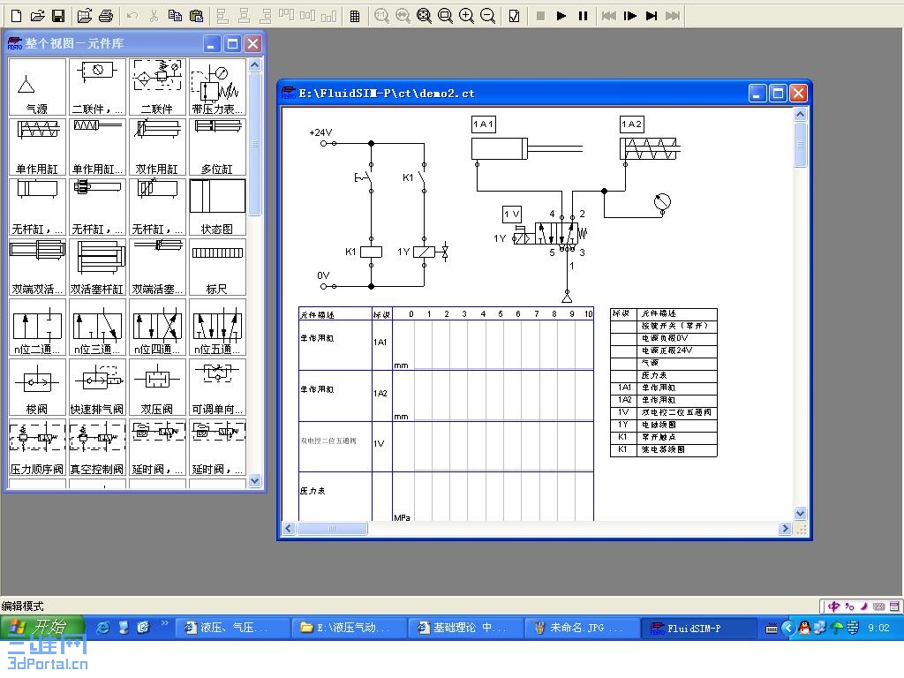Pick the n位四通 valve component
This screenshot has width=904, height=678.
coord(157,327)
